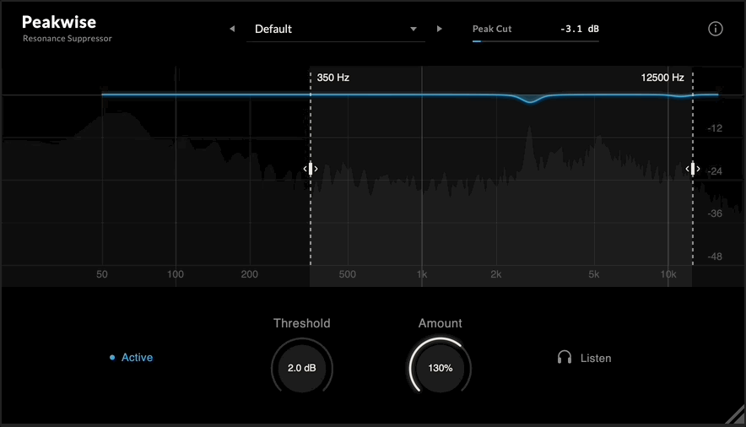Image resolution: width=746 pixels, height=427 pixels.
Task: Click the 50 frequency axis label
Action: (102, 274)
